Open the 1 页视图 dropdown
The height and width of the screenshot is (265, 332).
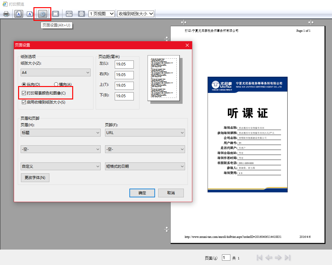(102, 14)
